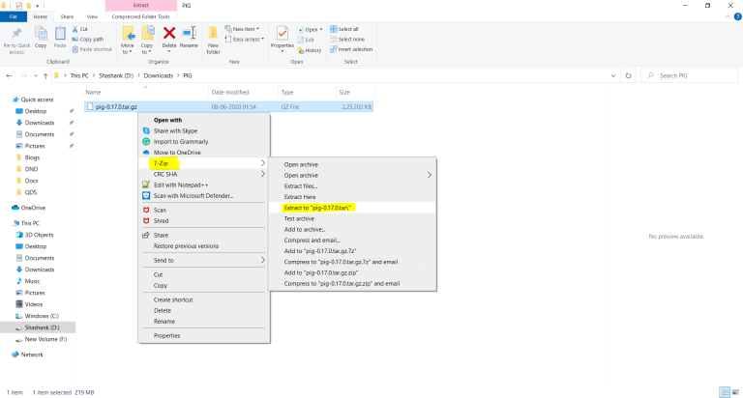Switch to details view toggle at bottom right

pyautogui.click(x=725, y=392)
